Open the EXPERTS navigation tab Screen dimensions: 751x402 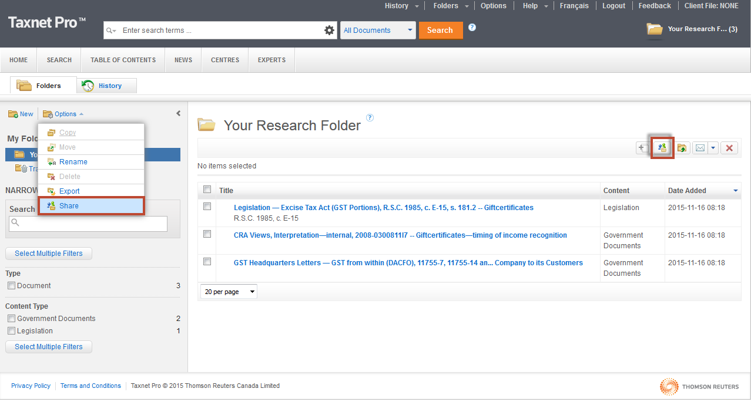pyautogui.click(x=271, y=60)
